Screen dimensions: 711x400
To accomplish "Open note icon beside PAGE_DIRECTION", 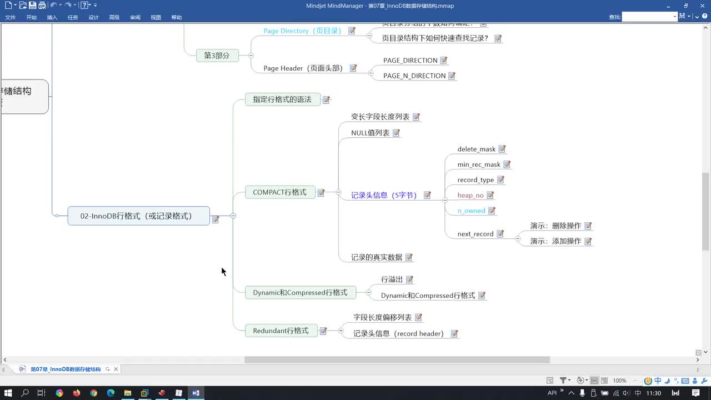I will point(443,61).
